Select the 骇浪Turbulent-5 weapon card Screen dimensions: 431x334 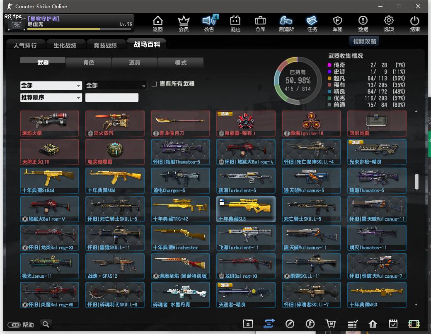(246, 180)
